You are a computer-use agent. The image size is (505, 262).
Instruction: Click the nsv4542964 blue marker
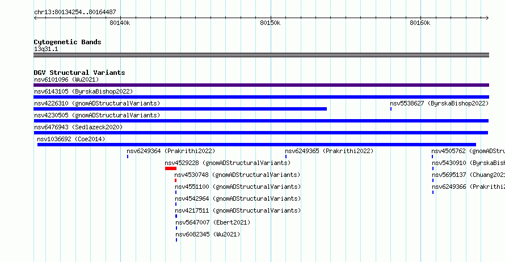[176, 204]
